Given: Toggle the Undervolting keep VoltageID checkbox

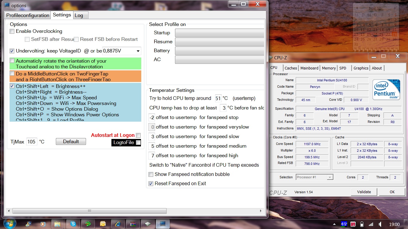Looking at the screenshot, I should coord(12,51).
